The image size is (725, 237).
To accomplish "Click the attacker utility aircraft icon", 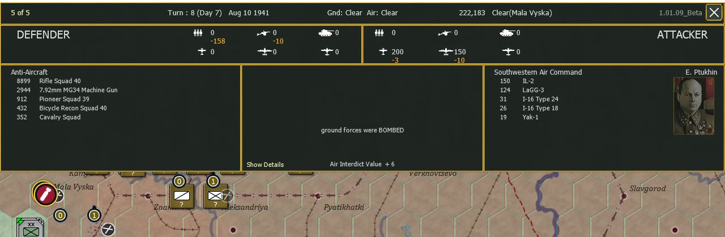I will (507, 51).
